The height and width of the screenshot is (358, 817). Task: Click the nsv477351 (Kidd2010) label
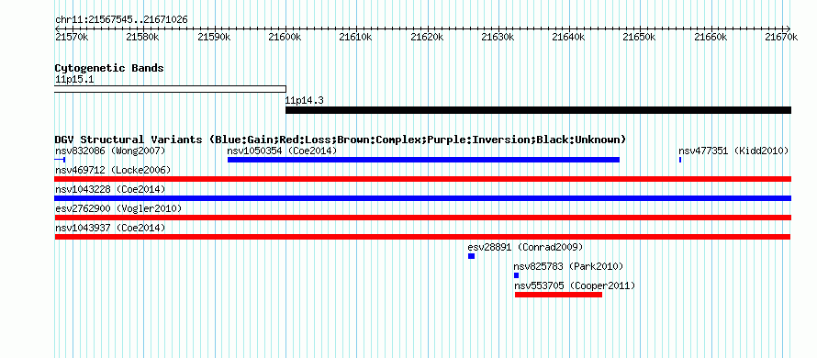coord(733,151)
